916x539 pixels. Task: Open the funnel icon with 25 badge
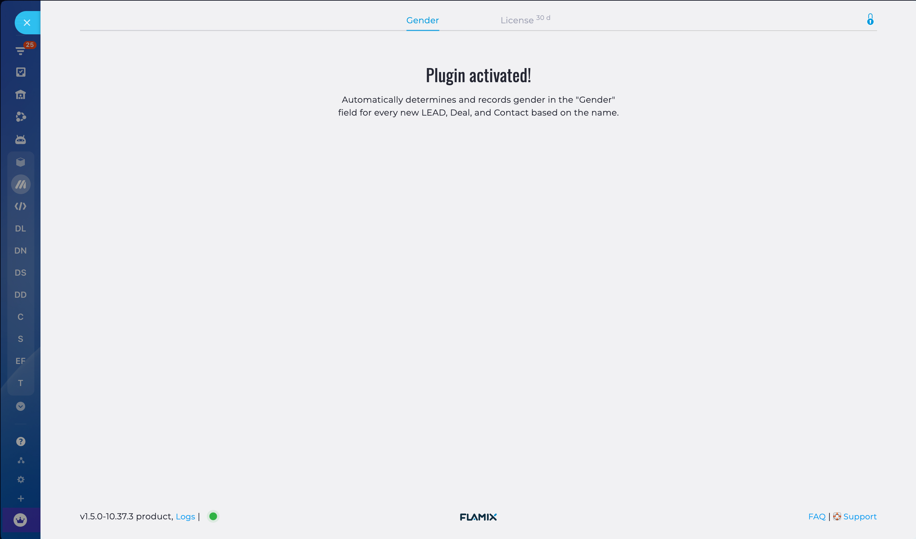[21, 51]
